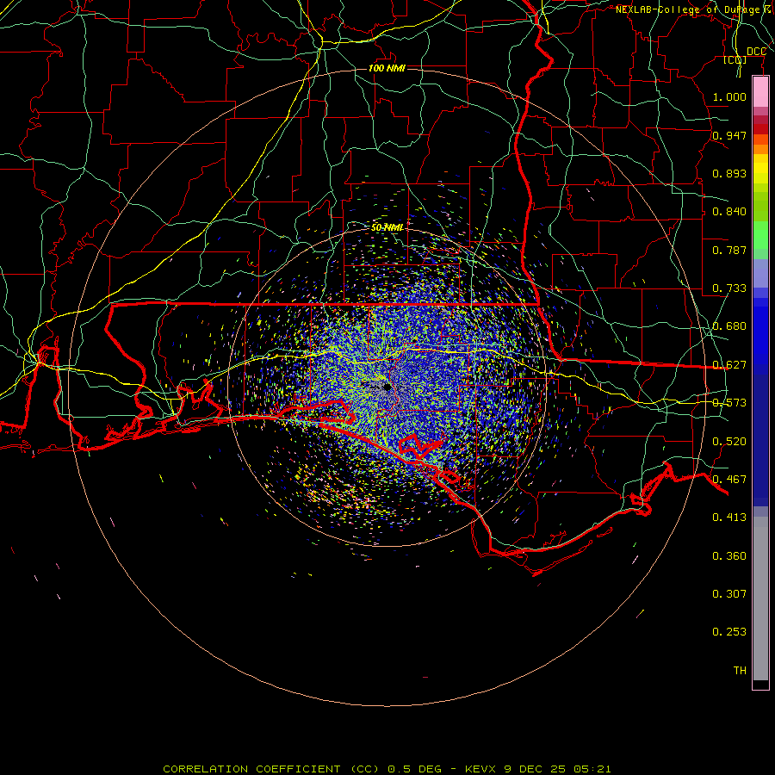
Task: Select the 0.307 legend value
Action: 729,594
